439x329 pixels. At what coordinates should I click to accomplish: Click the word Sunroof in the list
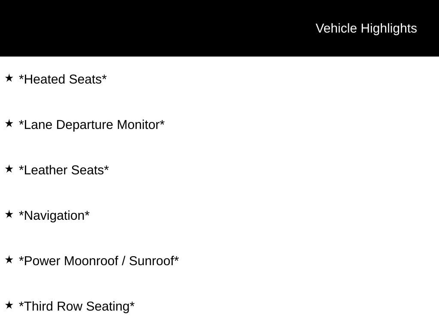coord(151,261)
